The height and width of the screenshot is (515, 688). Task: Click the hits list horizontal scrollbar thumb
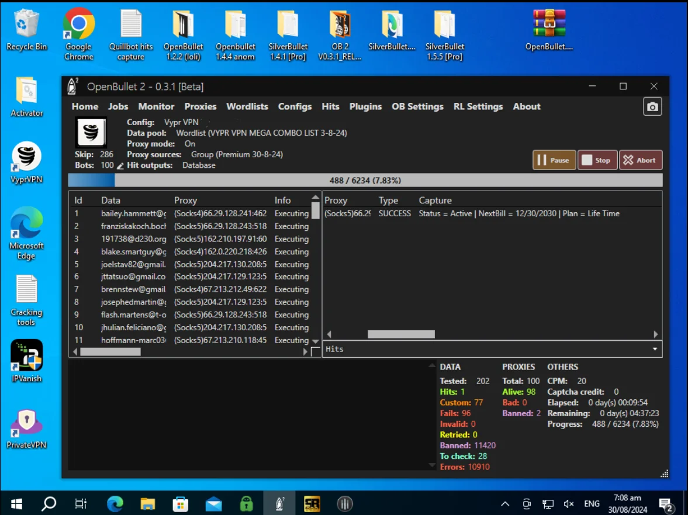pyautogui.click(x=401, y=334)
